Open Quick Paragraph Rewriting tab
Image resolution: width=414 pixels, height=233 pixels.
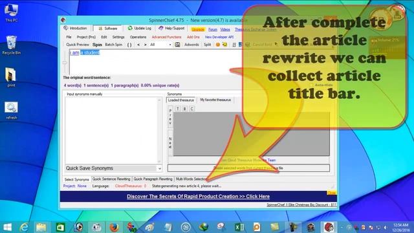pos(153,179)
